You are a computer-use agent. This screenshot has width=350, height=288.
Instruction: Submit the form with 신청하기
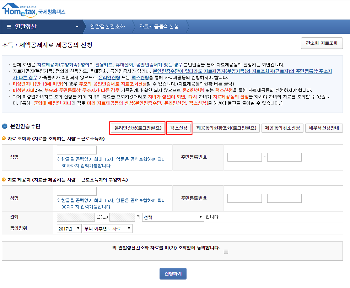click(173, 273)
